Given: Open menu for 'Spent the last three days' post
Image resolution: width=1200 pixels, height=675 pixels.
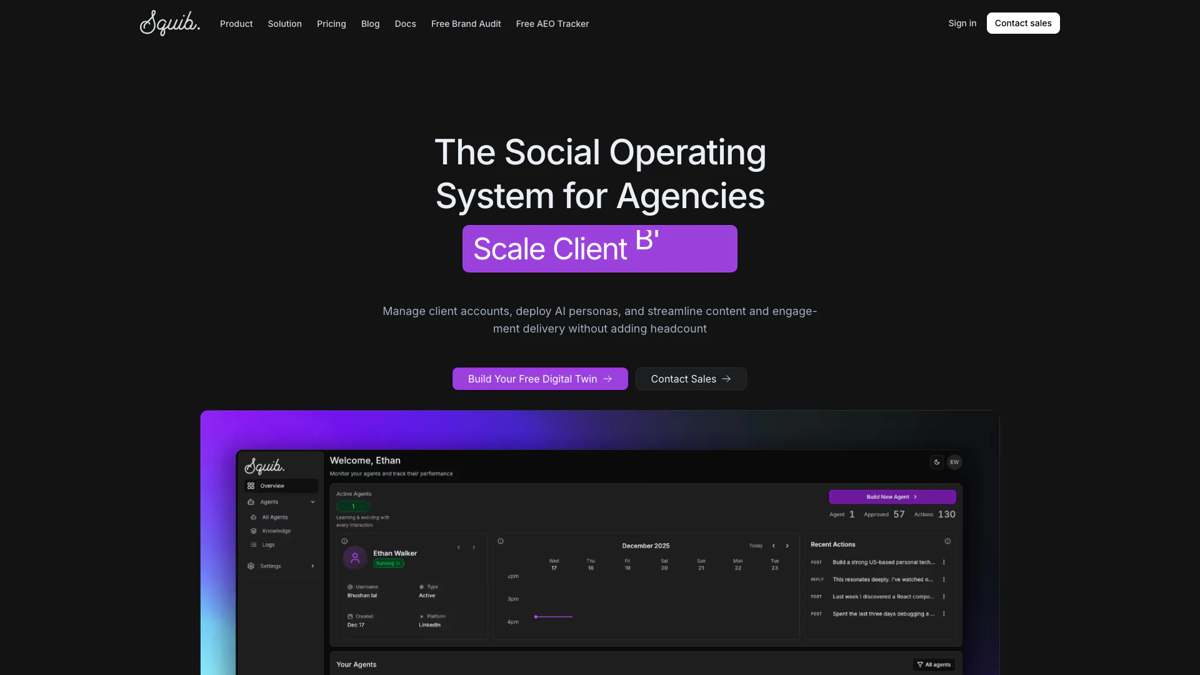Looking at the screenshot, I should point(944,614).
